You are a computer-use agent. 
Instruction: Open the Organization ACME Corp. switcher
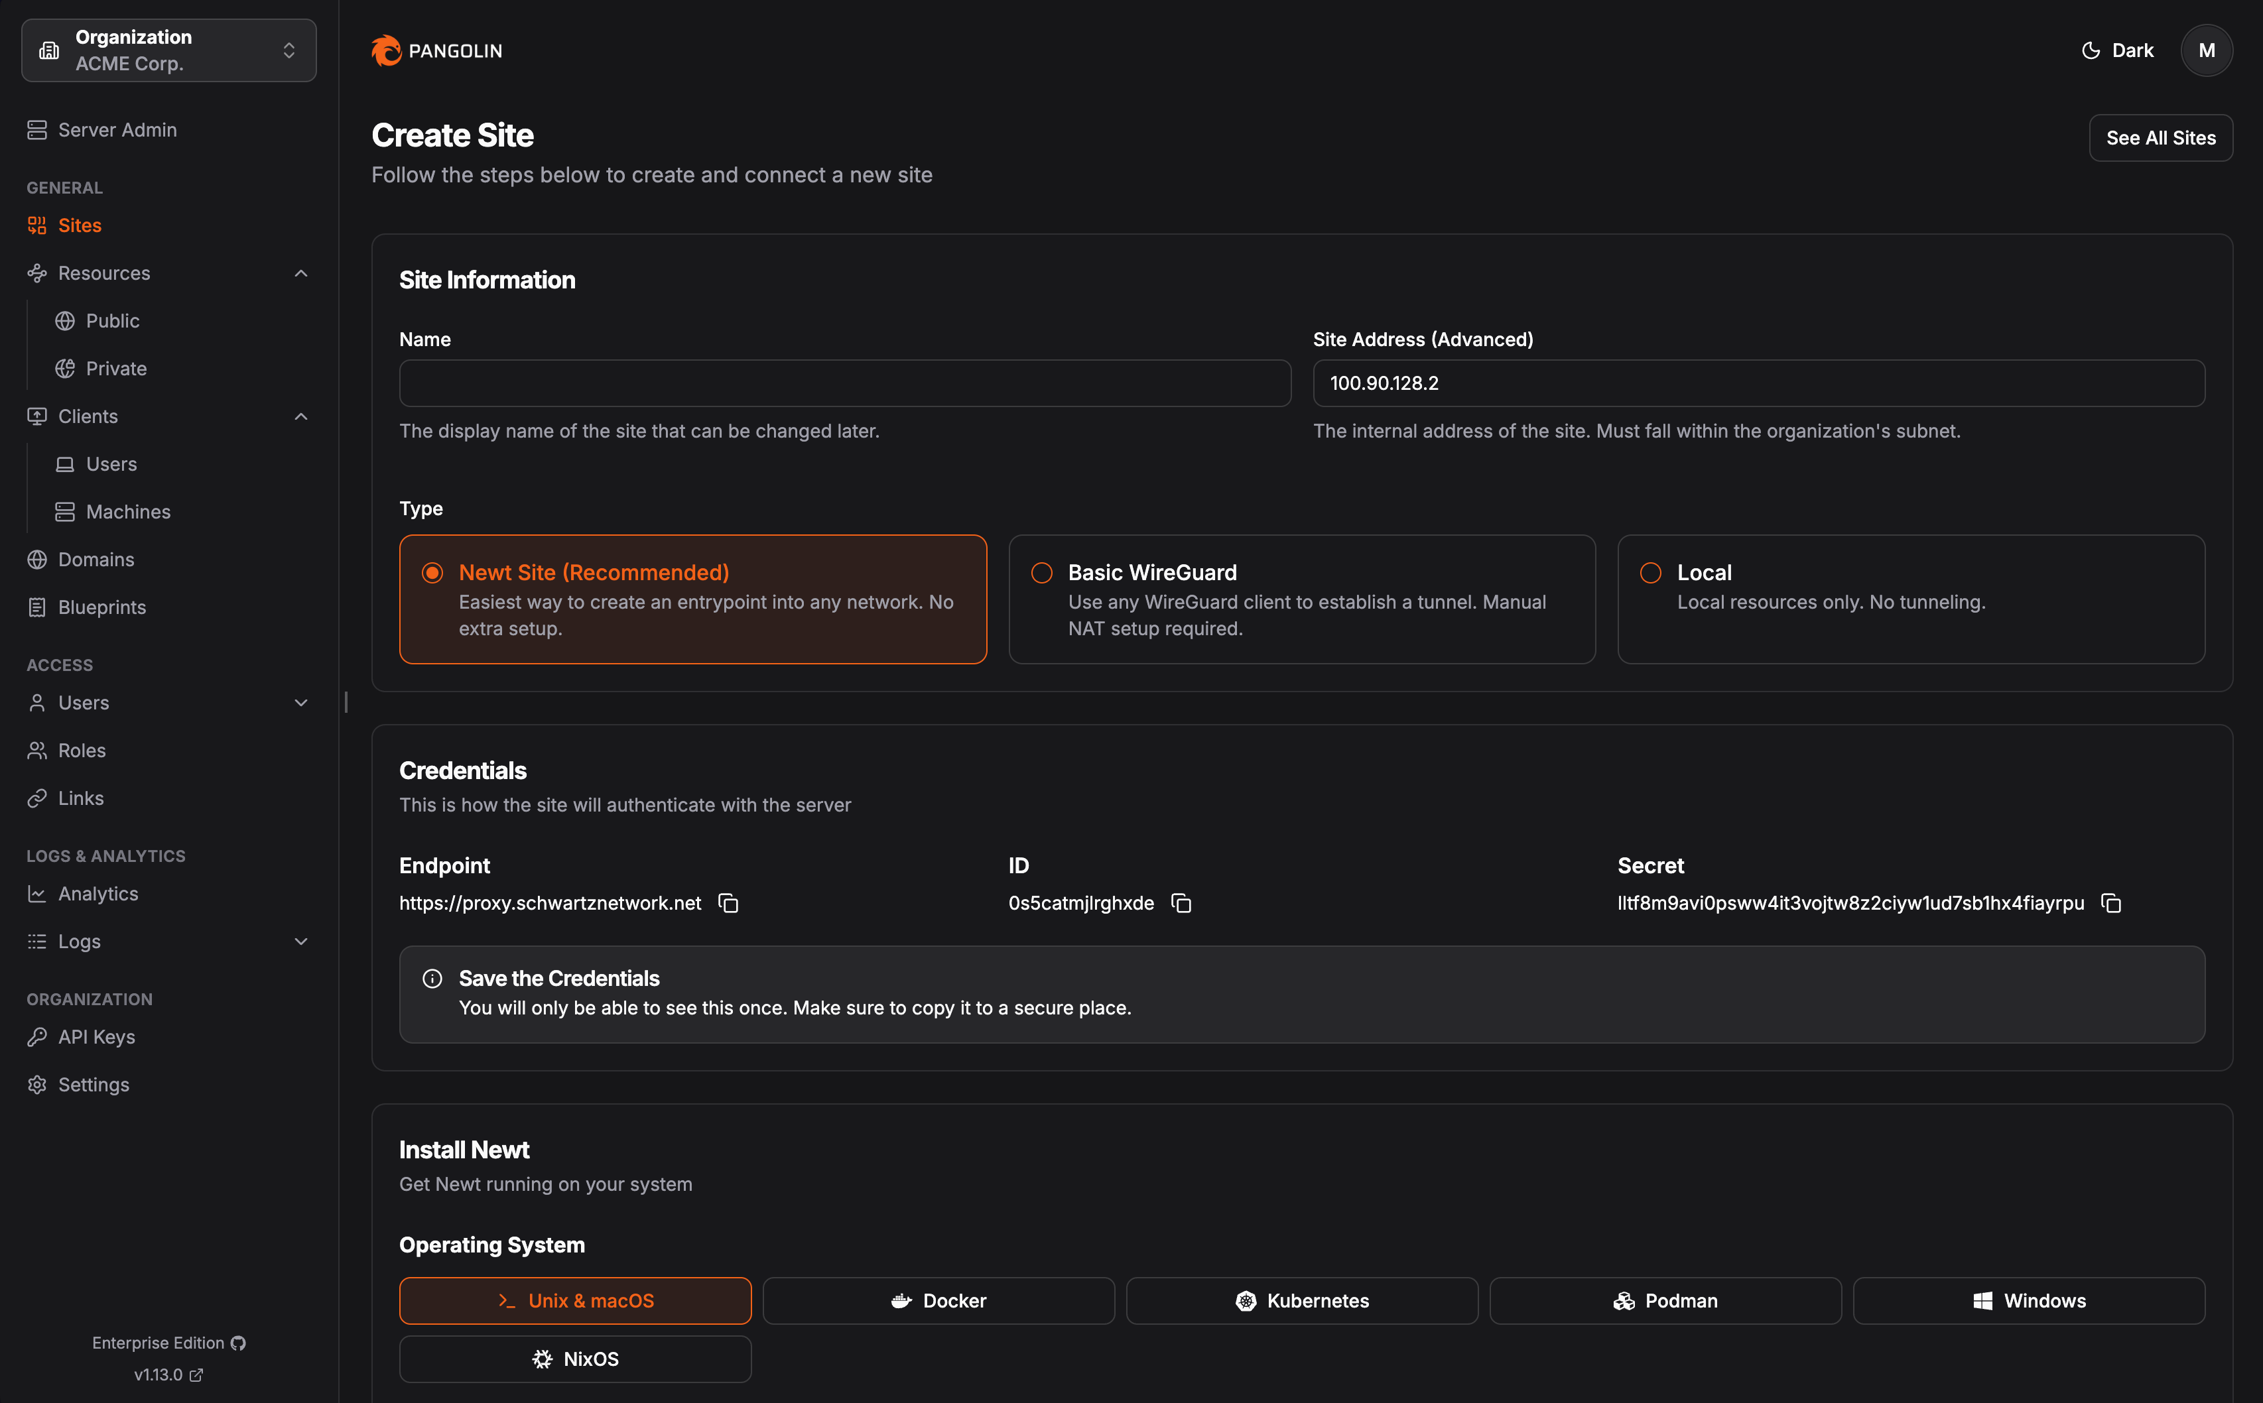pos(169,50)
